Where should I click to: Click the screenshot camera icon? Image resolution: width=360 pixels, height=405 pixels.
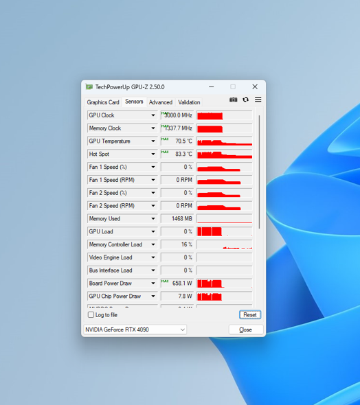[233, 100]
